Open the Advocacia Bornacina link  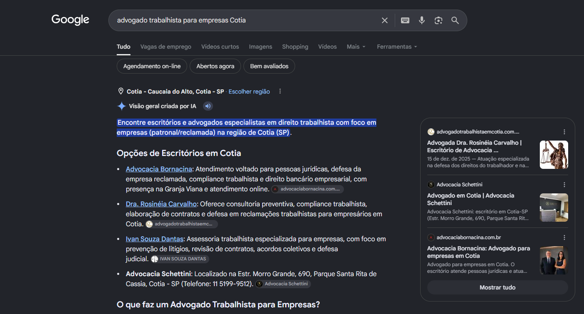point(159,169)
